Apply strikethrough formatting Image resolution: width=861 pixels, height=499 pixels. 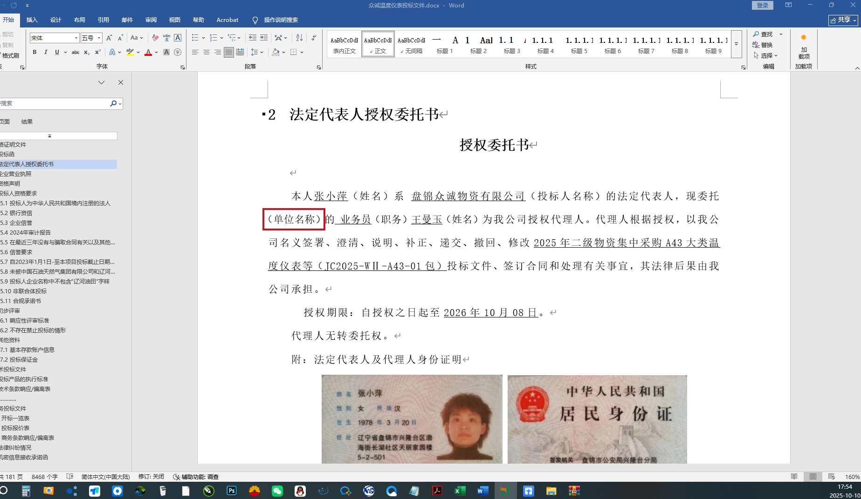[x=75, y=52]
